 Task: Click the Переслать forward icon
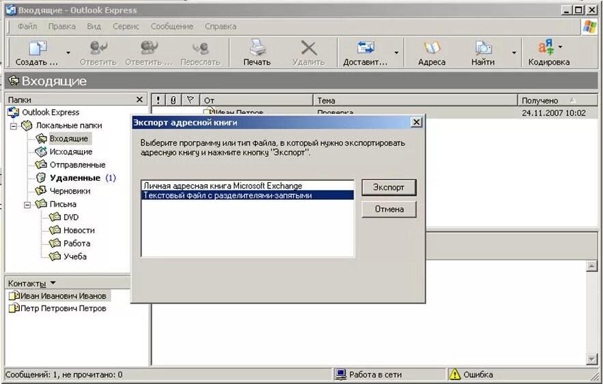pyautogui.click(x=200, y=48)
